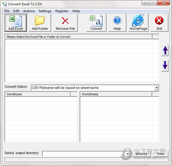
Task: Move selected file up with the up arrow
Action: tap(165, 50)
